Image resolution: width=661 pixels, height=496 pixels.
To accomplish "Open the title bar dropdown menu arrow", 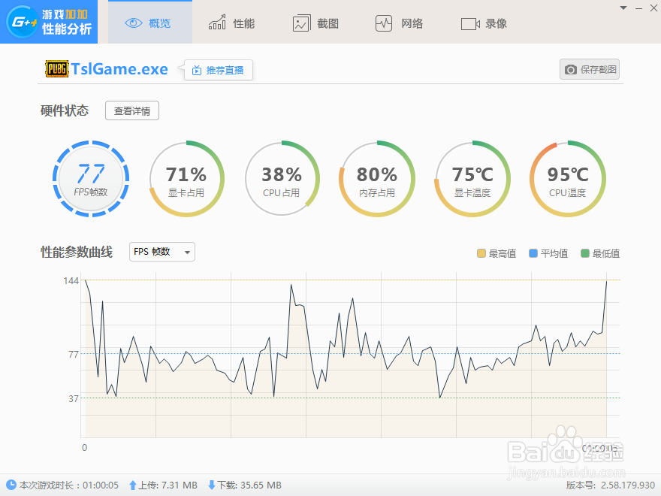I will click(623, 8).
